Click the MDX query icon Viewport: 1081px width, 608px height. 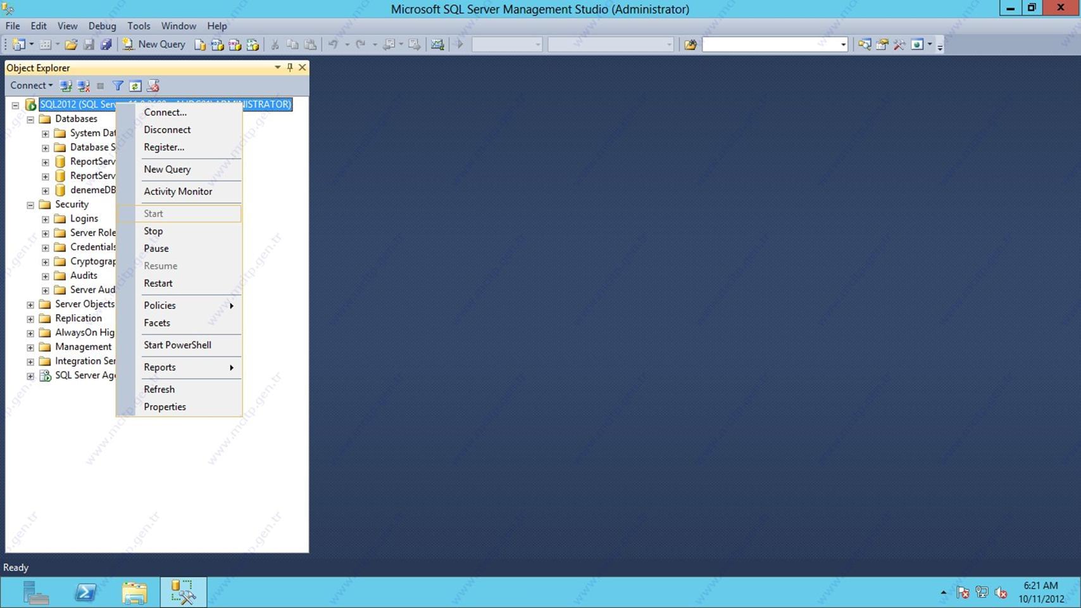(x=217, y=44)
